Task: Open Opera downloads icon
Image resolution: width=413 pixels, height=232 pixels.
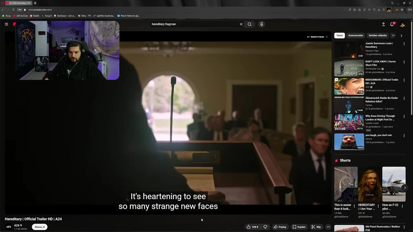Action: 379,10
